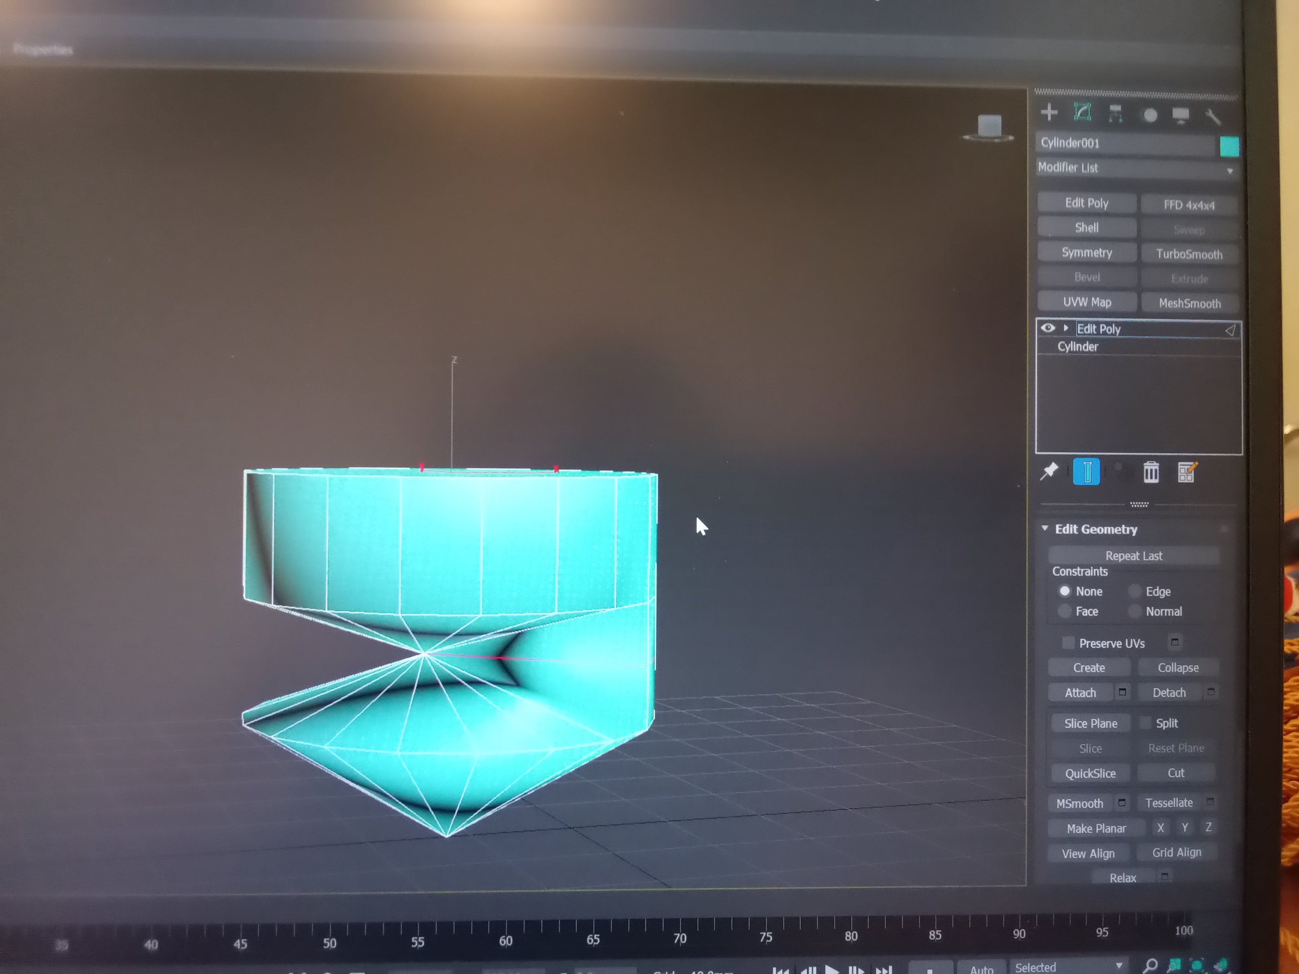Open the Utilities wrench icon
Screen dimensions: 1299x974
point(1213,117)
